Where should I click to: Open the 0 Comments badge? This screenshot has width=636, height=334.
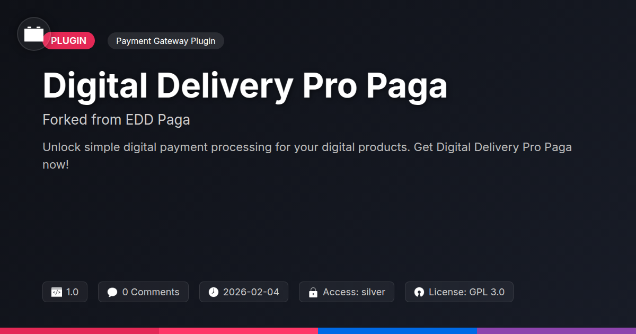(143, 292)
